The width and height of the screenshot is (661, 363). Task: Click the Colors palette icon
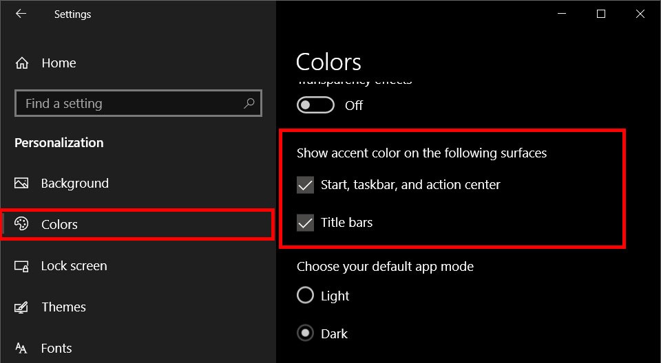point(21,224)
